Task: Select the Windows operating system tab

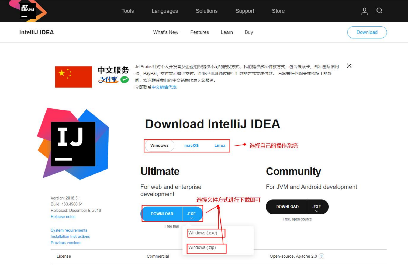Action: (x=159, y=146)
